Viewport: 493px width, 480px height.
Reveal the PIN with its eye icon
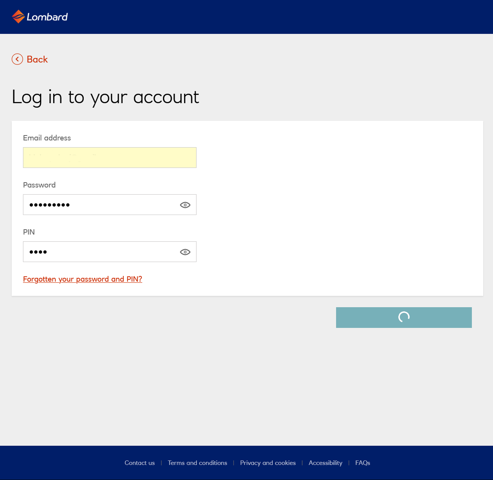tap(185, 252)
